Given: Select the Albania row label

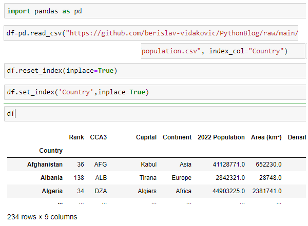Looking at the screenshot, I should pos(51,177).
